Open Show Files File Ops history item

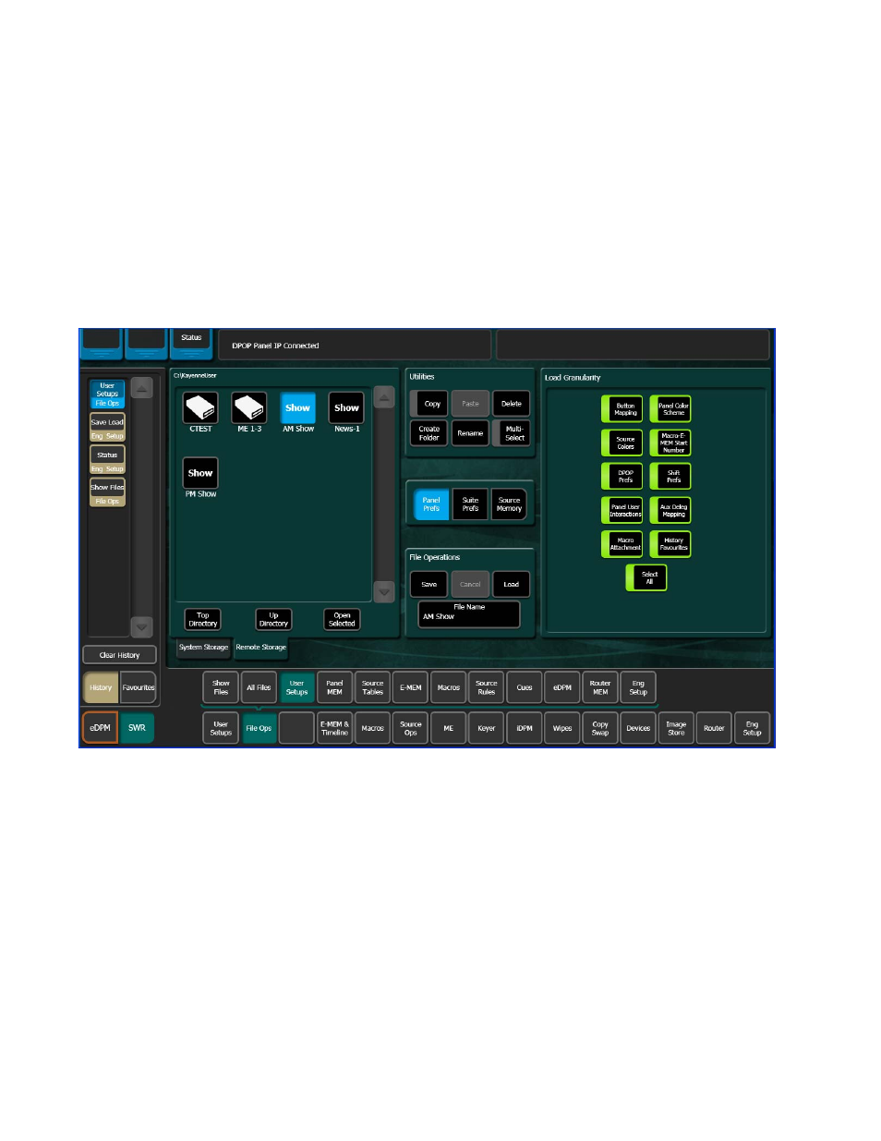107,493
